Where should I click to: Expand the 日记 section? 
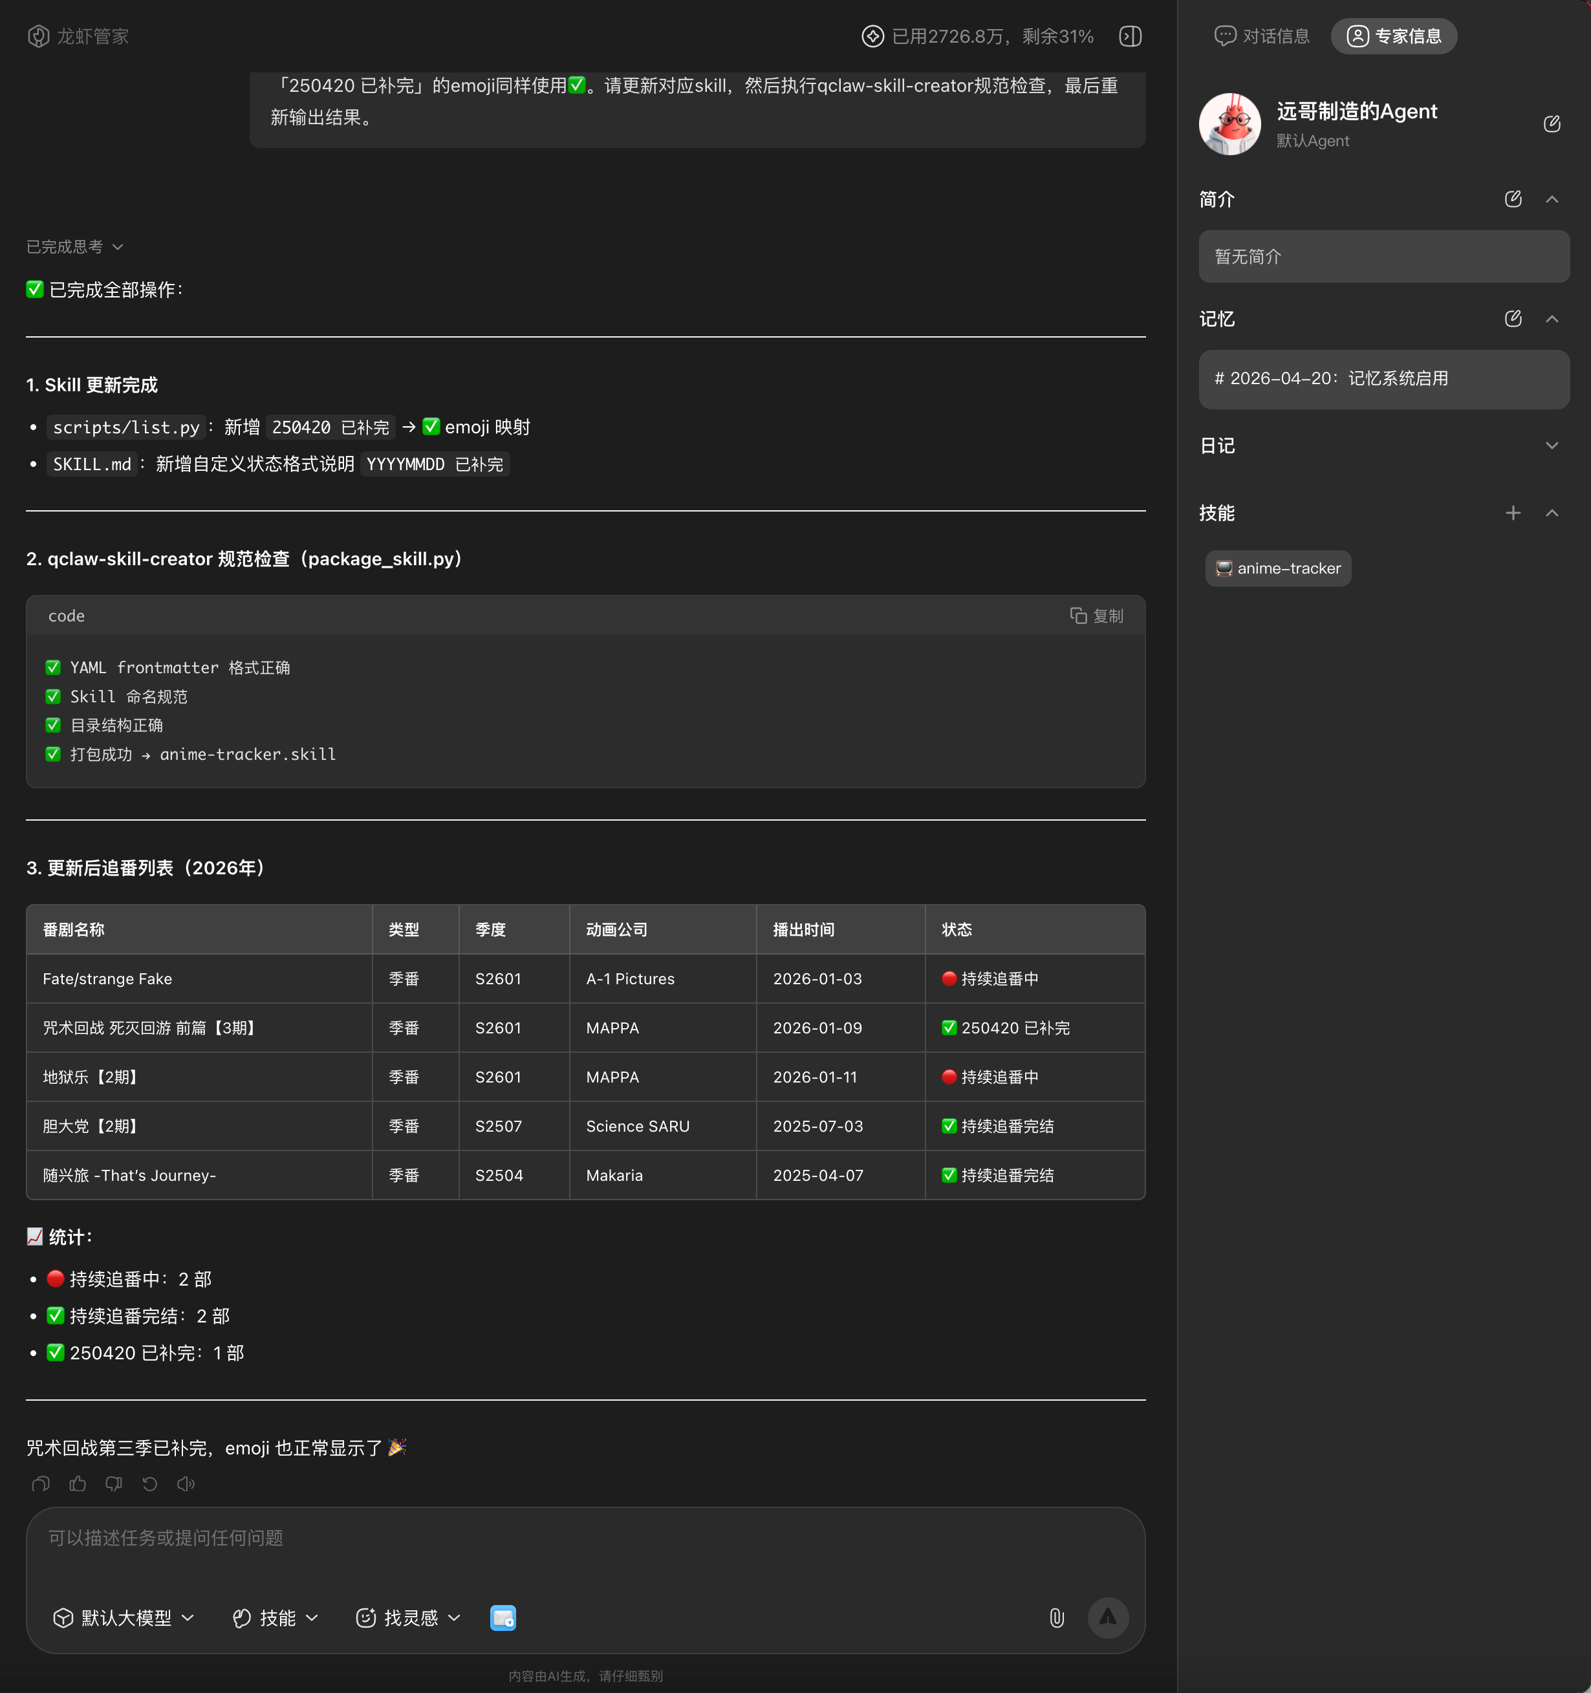pyautogui.click(x=1552, y=446)
